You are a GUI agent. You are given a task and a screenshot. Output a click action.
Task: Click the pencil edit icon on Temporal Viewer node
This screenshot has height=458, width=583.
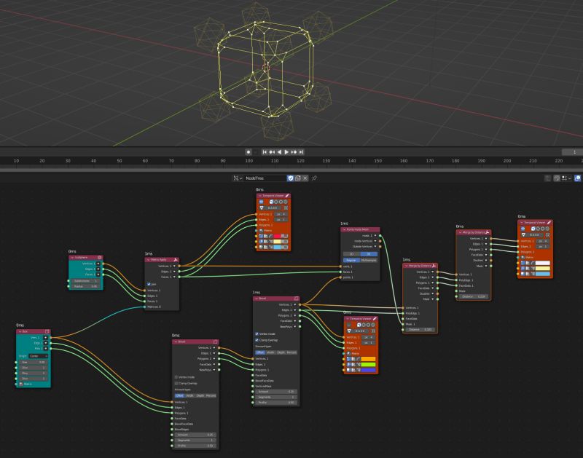[x=288, y=196]
